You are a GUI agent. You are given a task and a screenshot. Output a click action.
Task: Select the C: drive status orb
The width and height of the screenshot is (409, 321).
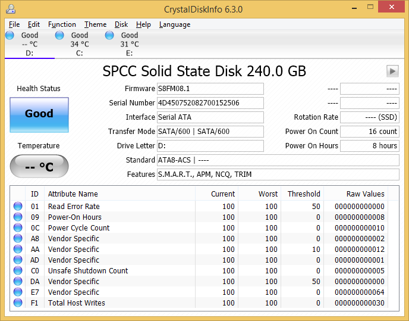pos(59,35)
